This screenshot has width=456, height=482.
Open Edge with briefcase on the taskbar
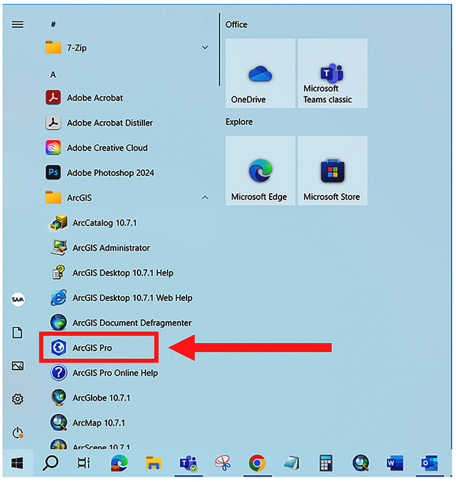pyautogui.click(x=119, y=463)
